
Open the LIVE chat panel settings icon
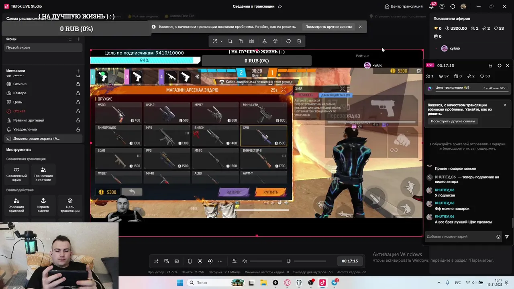pos(500,65)
